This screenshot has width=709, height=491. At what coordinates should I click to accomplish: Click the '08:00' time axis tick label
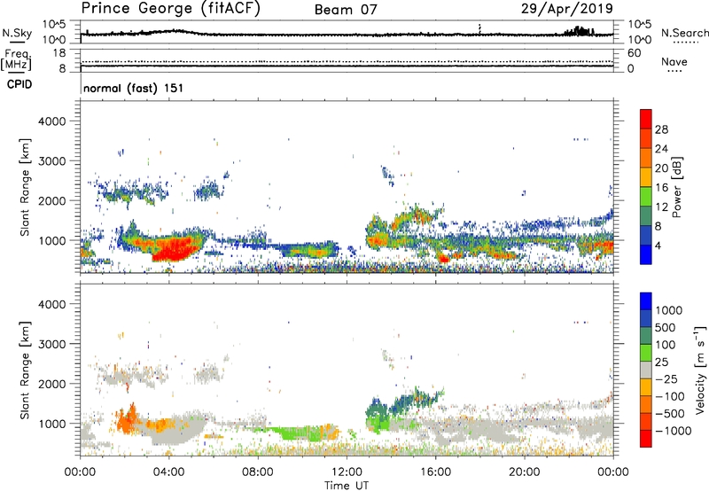click(x=258, y=472)
